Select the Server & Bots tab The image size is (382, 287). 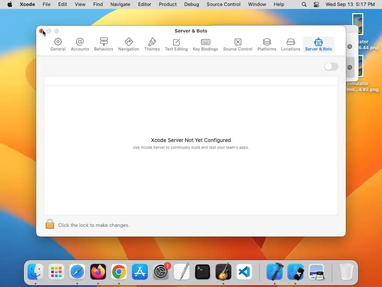319,44
